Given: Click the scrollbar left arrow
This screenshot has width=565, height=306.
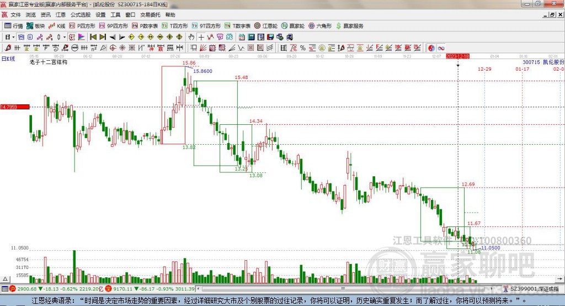Looking at the screenshot, I should click(198, 289).
